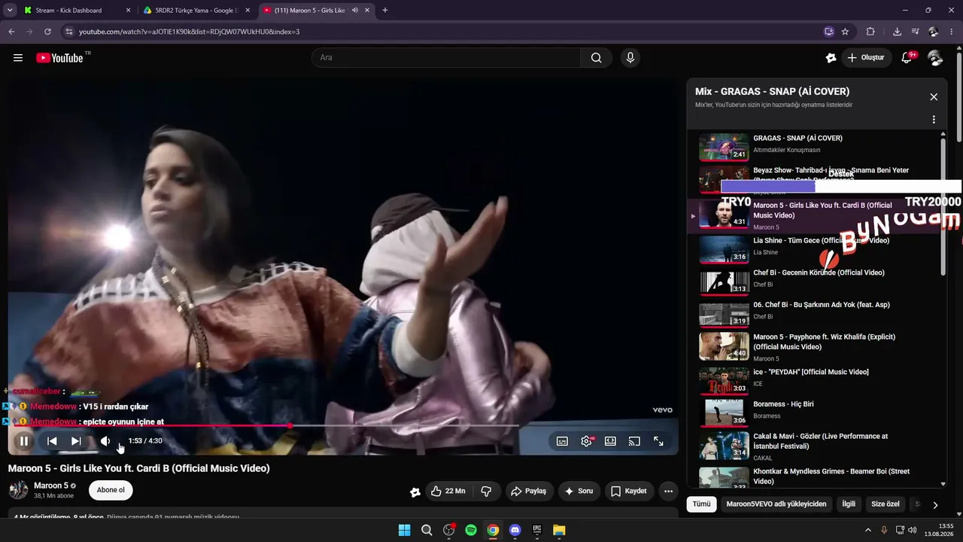Screen dimensions: 963x542
Task: Open Maroon 5 - Payphone in the mix
Action: pyautogui.click(x=816, y=347)
